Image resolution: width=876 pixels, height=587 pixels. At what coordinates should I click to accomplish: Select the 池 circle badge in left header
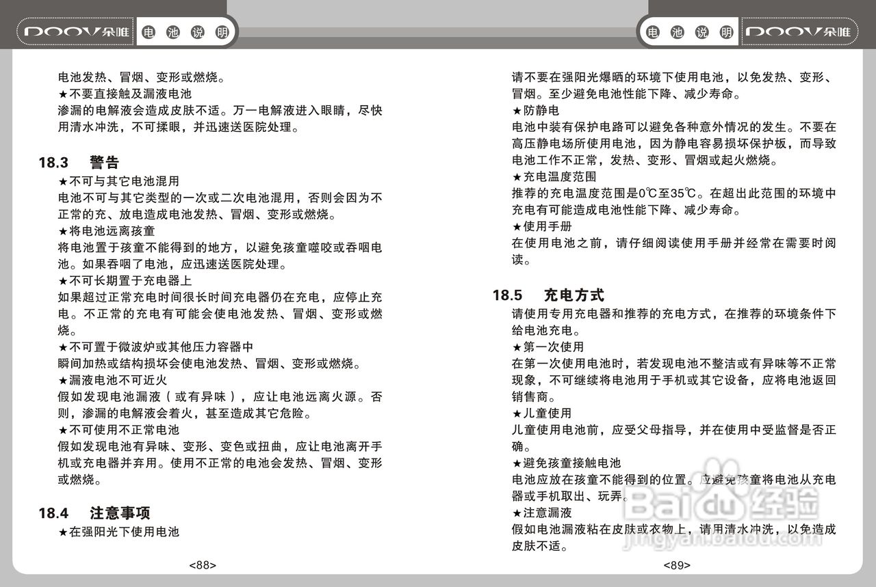pyautogui.click(x=175, y=31)
